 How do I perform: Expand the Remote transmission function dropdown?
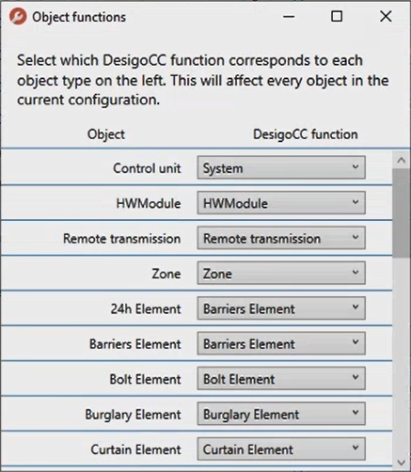click(281, 238)
